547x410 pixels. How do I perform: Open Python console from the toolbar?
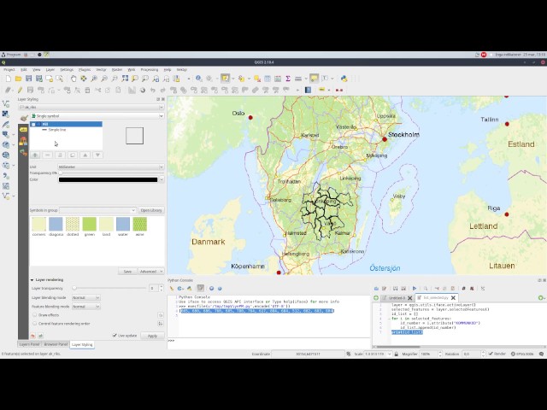pyautogui.click(x=344, y=79)
